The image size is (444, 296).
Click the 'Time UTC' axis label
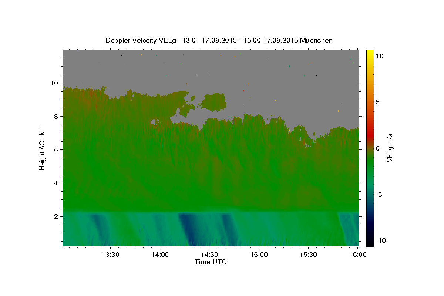[211, 262]
